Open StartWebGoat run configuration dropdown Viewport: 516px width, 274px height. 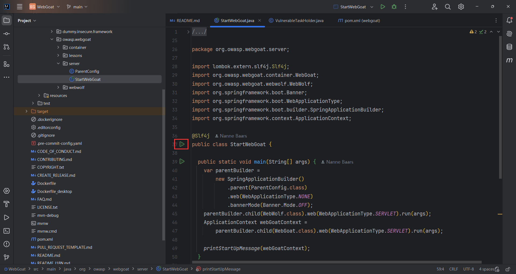click(x=353, y=7)
